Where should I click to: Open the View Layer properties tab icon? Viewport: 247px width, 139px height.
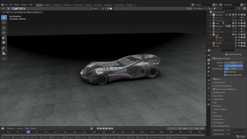pos(209,68)
